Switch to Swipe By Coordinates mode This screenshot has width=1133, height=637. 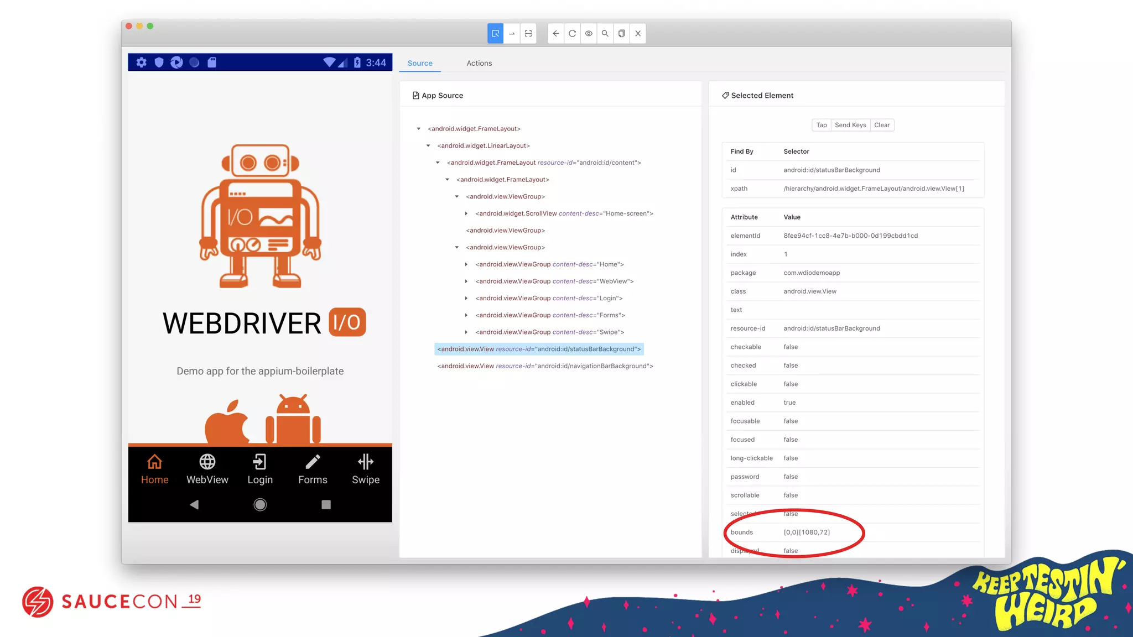tap(512, 33)
